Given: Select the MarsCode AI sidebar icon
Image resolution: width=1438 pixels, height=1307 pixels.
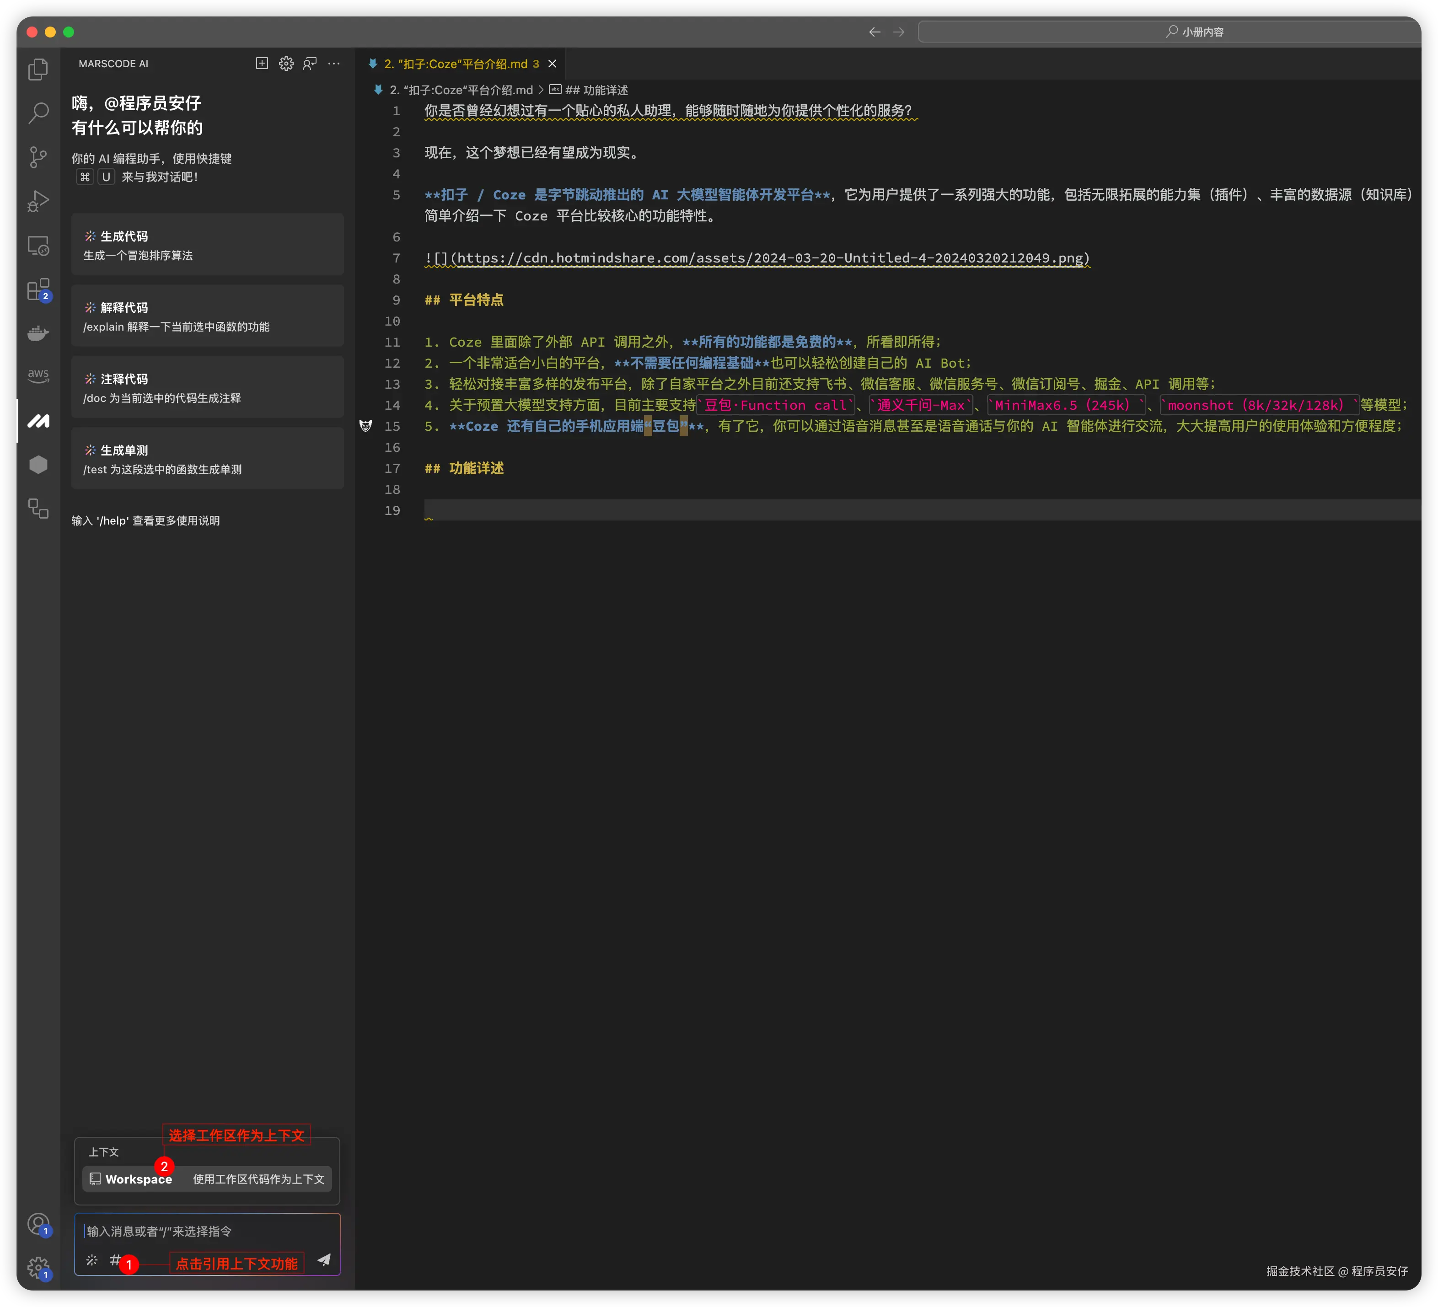Looking at the screenshot, I should [x=38, y=421].
